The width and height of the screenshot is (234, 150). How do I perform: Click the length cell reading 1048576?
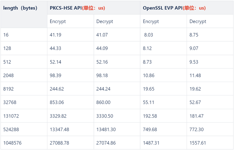[24, 143]
